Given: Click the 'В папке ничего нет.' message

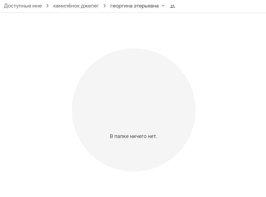Looking at the screenshot, I should [x=133, y=136].
